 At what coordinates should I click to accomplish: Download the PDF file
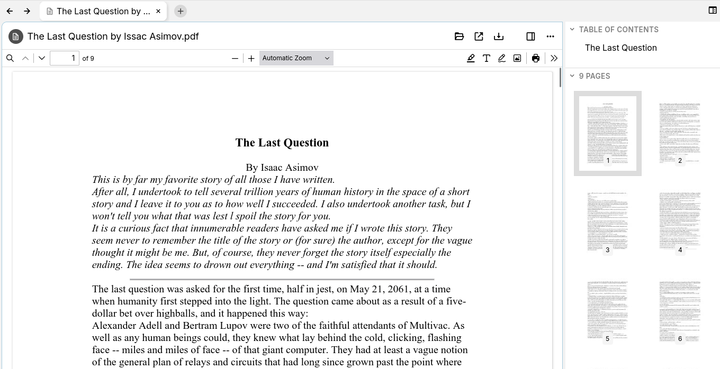pos(498,36)
